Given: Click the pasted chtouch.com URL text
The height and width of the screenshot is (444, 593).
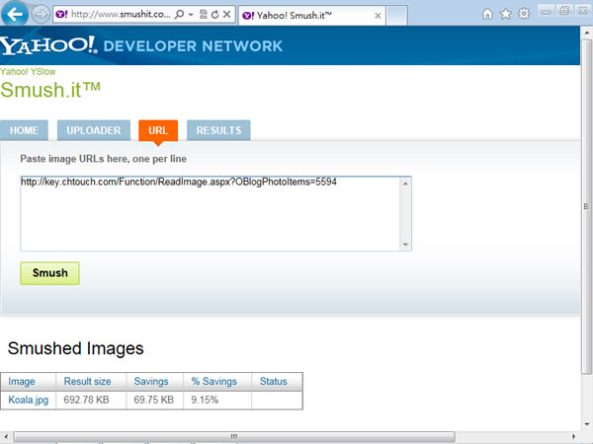Looking at the screenshot, I should pyautogui.click(x=179, y=182).
